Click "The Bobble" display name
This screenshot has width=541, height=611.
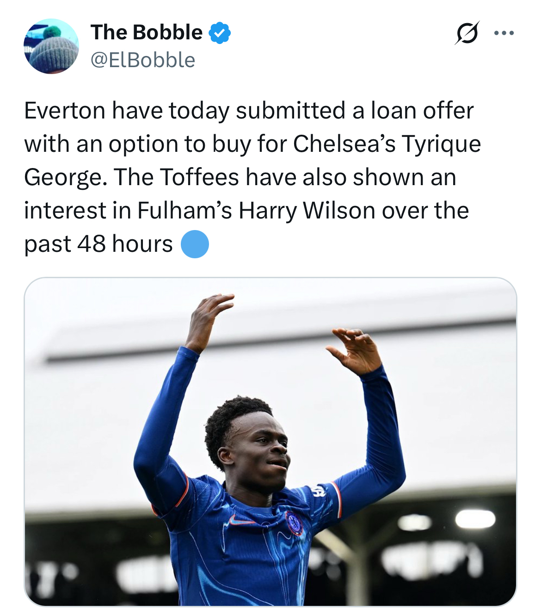[x=147, y=32]
